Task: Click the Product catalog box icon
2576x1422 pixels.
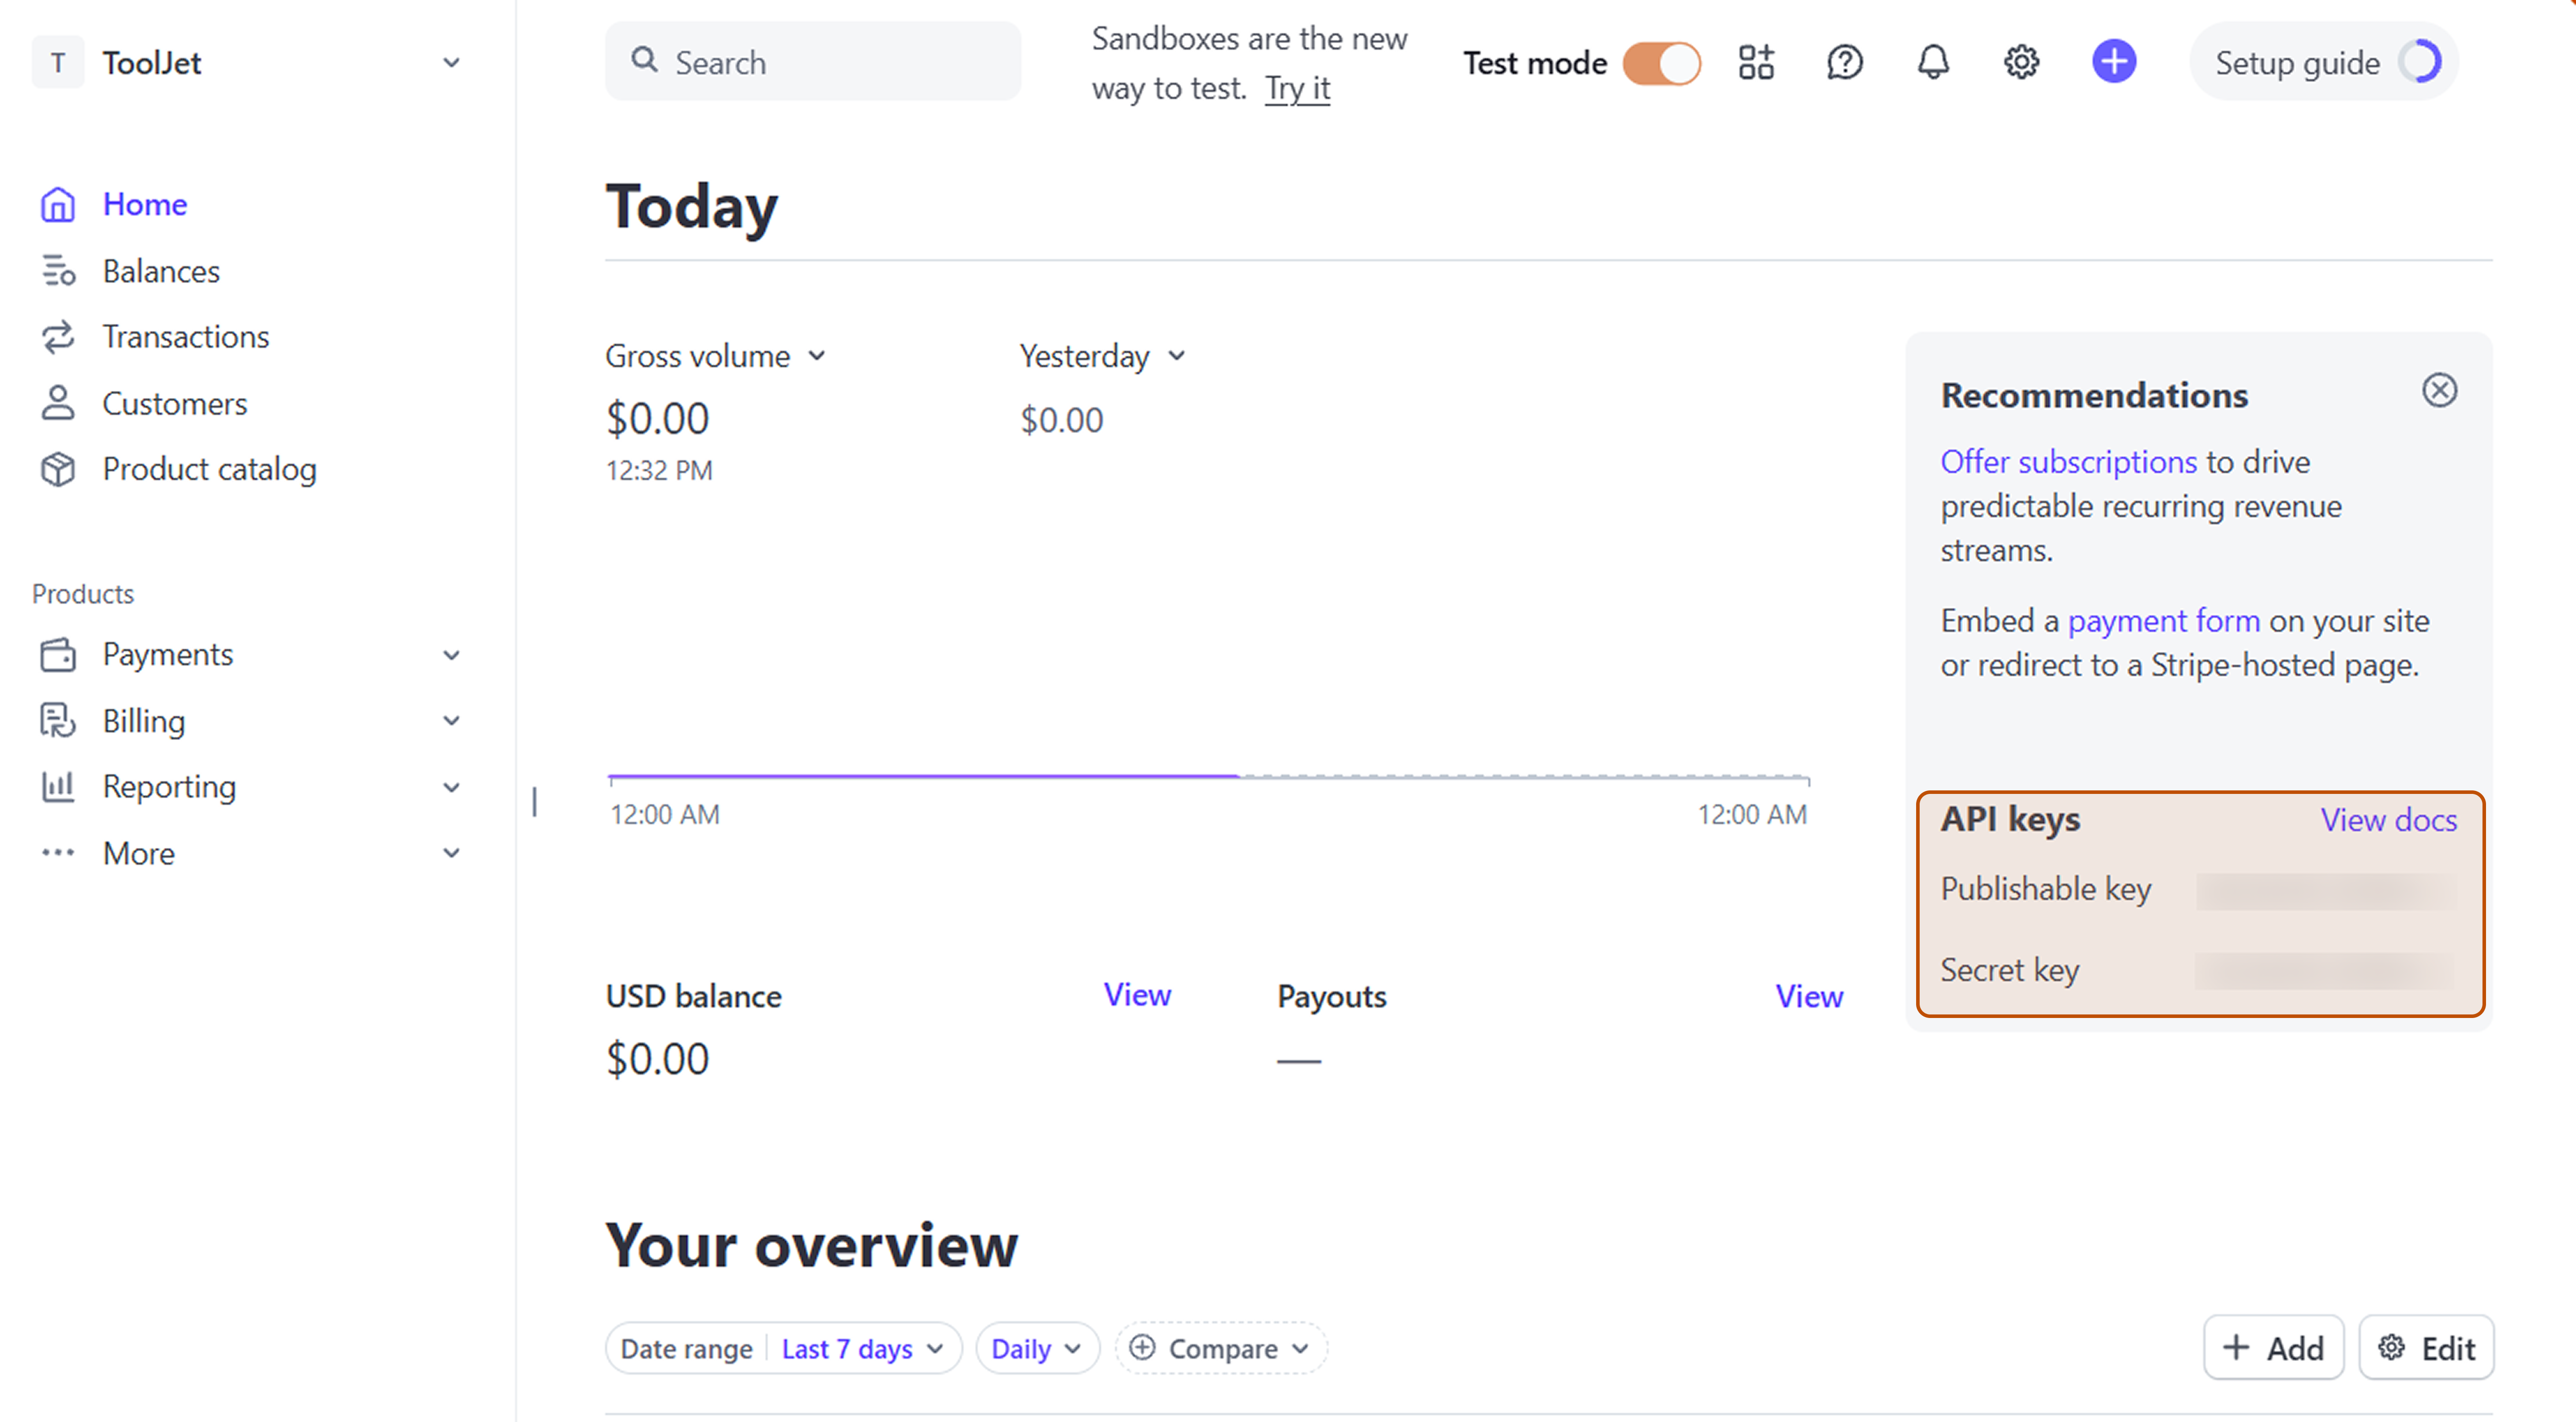Action: [58, 469]
